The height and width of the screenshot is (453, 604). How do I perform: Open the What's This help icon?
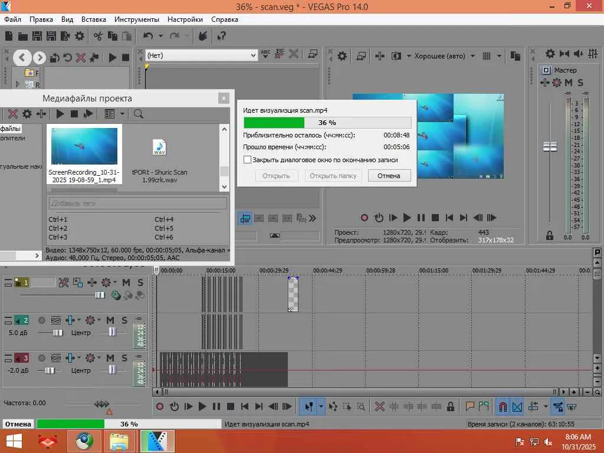click(222, 36)
